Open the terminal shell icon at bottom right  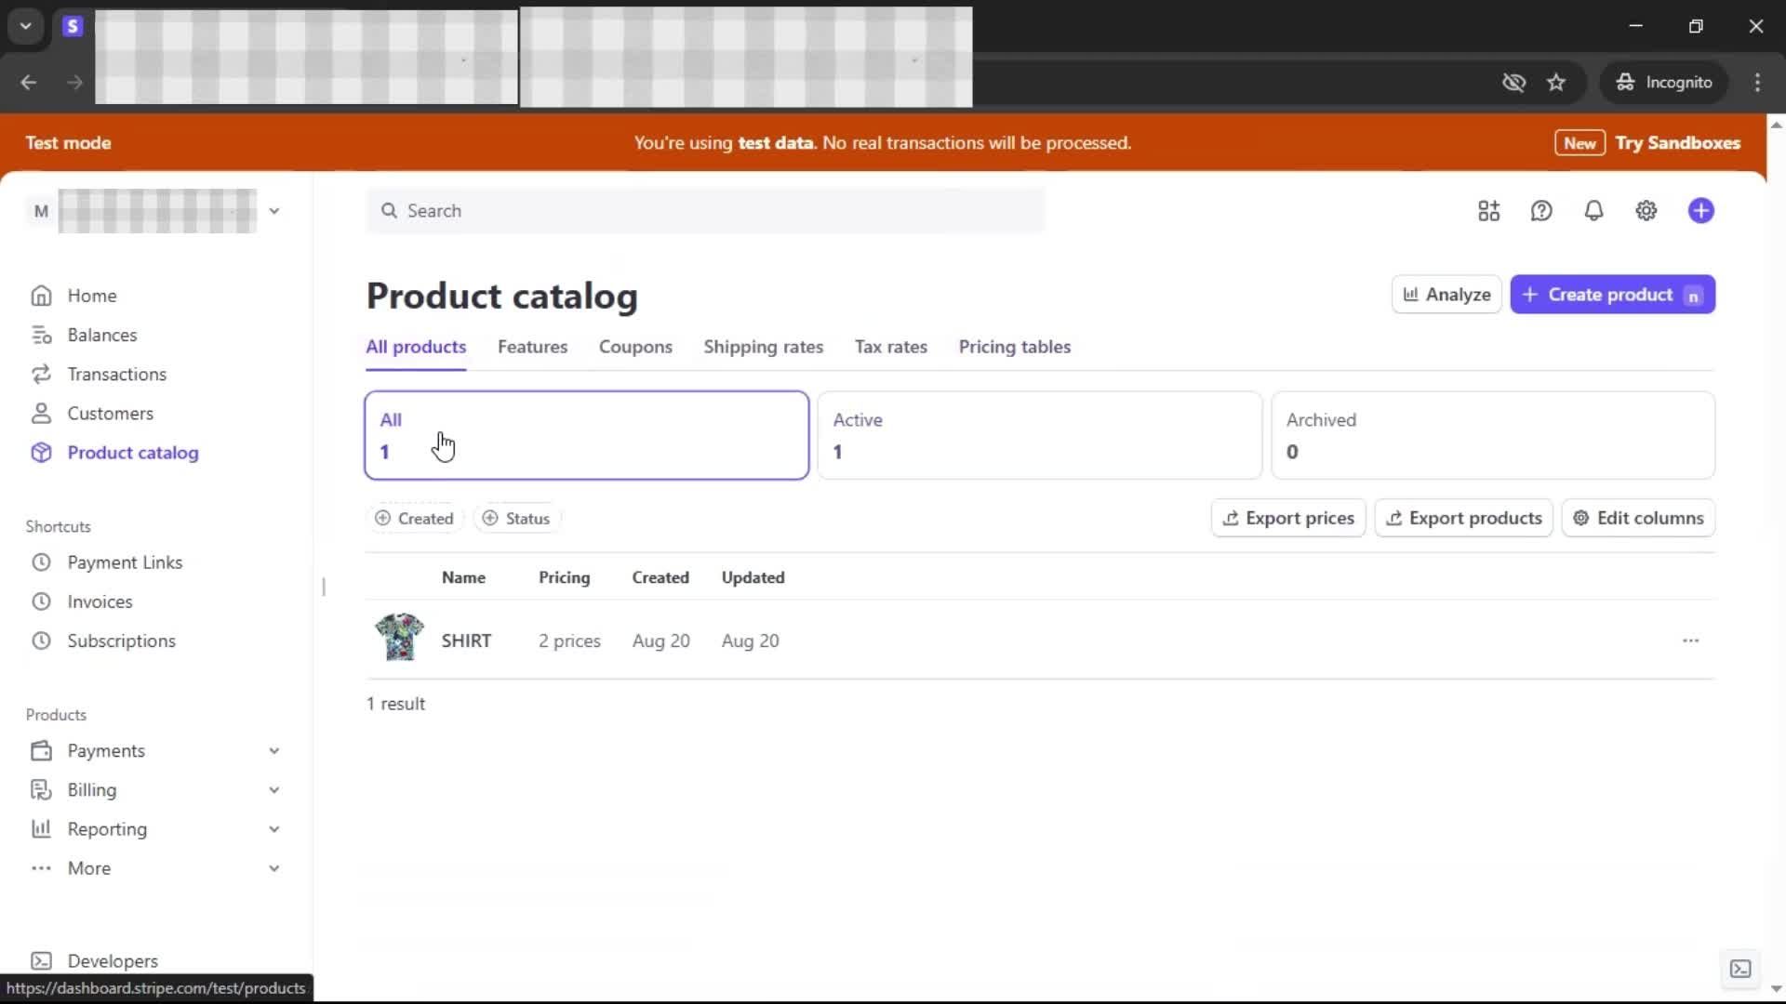pyautogui.click(x=1739, y=969)
